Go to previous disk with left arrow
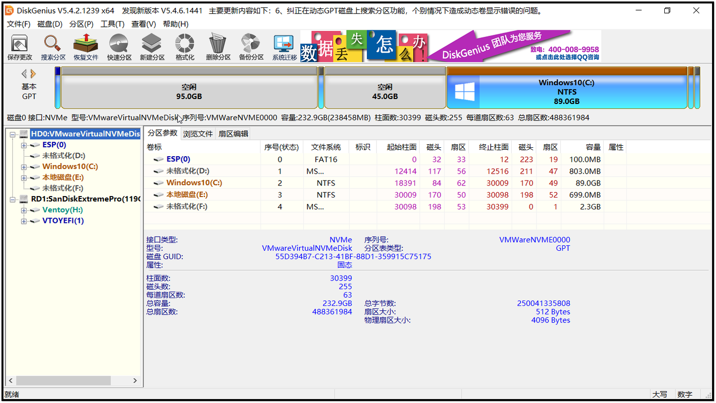 [24, 74]
